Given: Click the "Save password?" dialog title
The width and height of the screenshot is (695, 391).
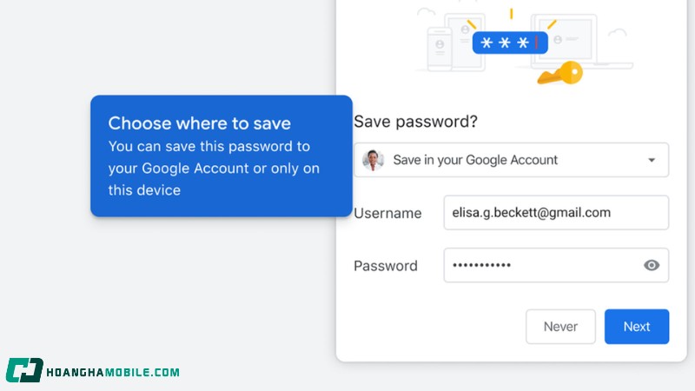Looking at the screenshot, I should [415, 122].
